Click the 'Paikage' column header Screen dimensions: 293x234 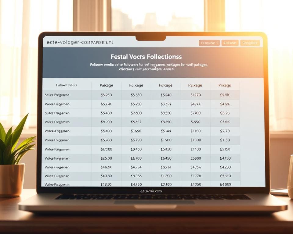(195, 85)
